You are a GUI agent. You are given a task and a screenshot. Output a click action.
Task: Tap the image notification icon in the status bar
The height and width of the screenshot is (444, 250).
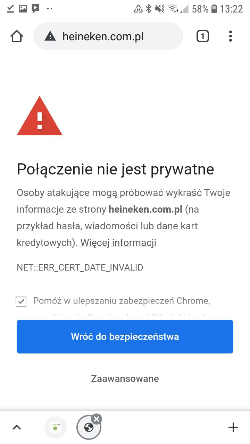pyautogui.click(x=23, y=9)
